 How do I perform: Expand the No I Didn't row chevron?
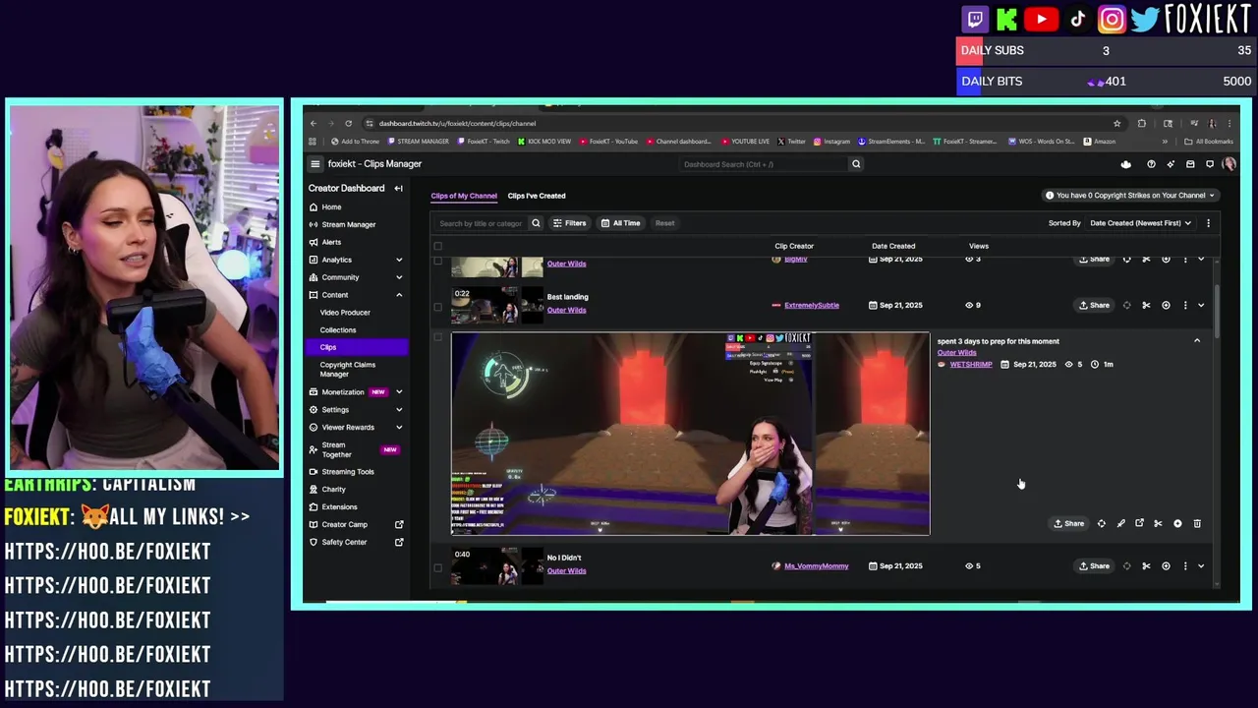(x=1201, y=566)
